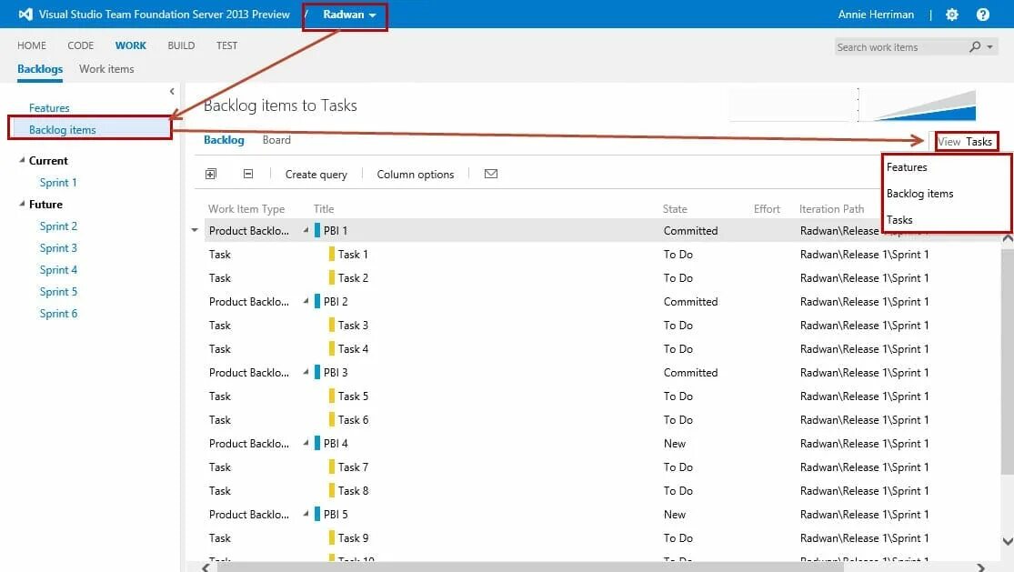Viewport: 1014px width, 572px height.
Task: Click the expand all plus icon
Action: (211, 174)
